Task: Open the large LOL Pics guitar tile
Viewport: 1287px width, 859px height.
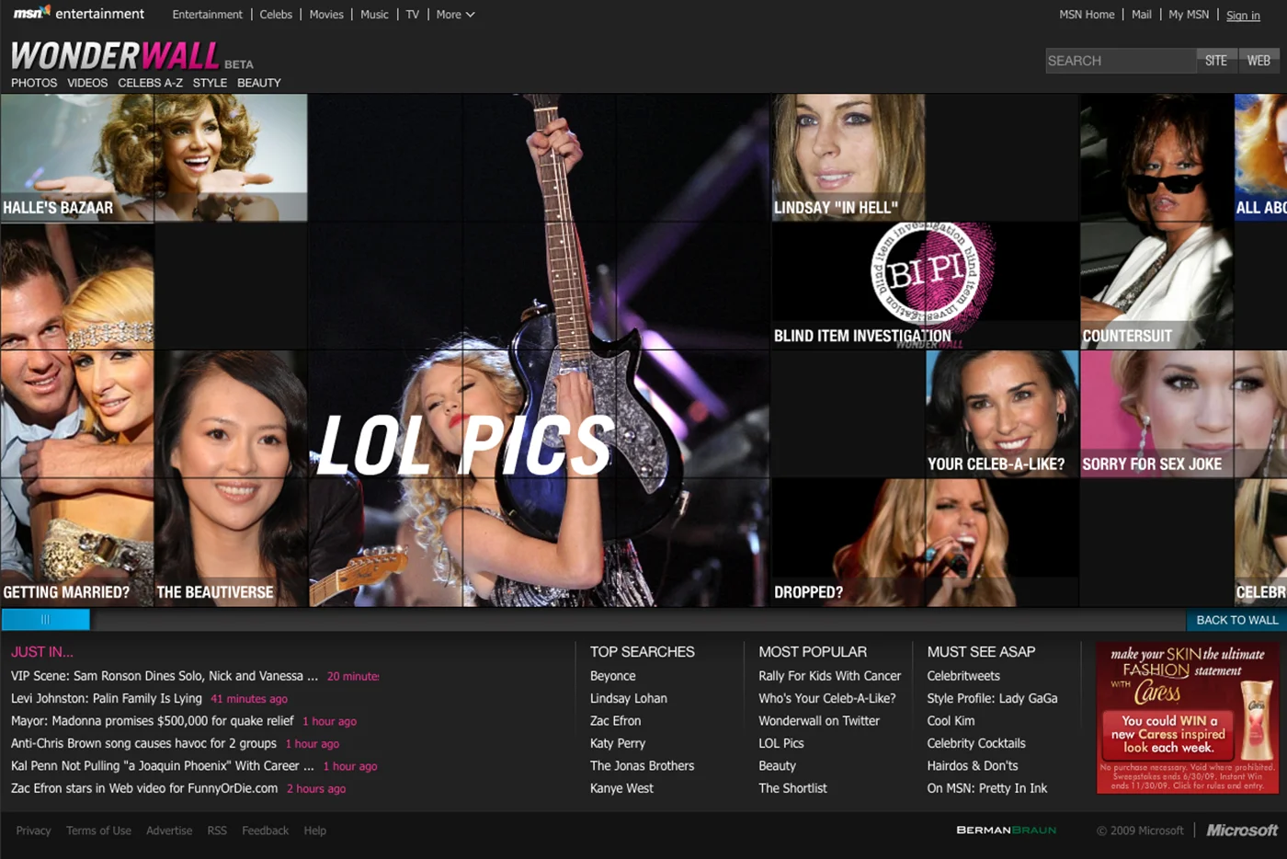Action: click(539, 349)
